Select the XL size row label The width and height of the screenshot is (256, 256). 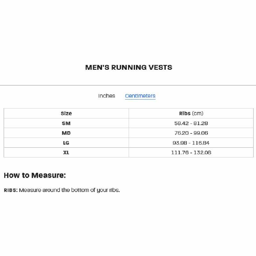(x=66, y=153)
